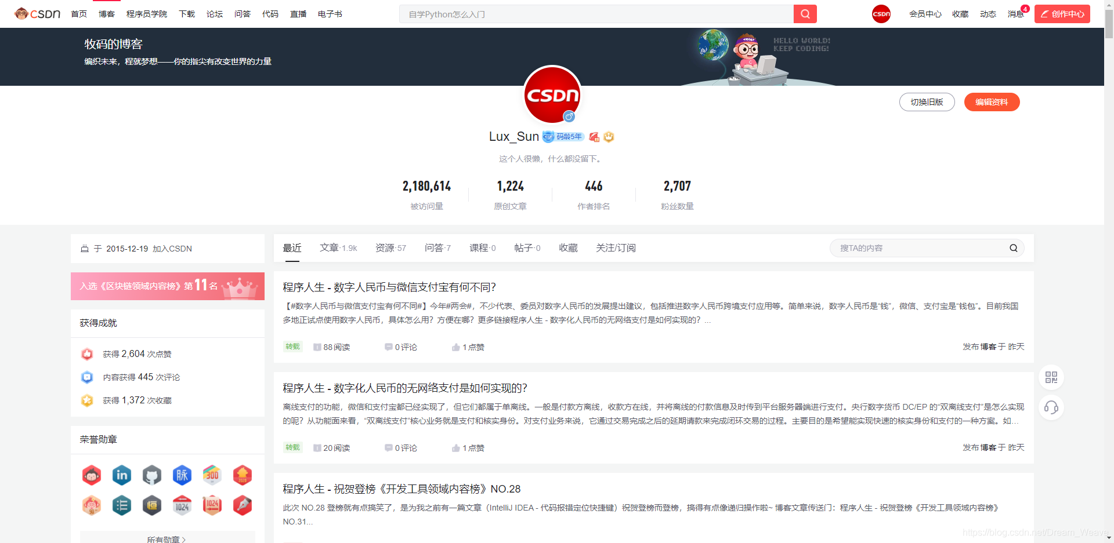
Task: Click the blue 脉 medal
Action: click(182, 475)
